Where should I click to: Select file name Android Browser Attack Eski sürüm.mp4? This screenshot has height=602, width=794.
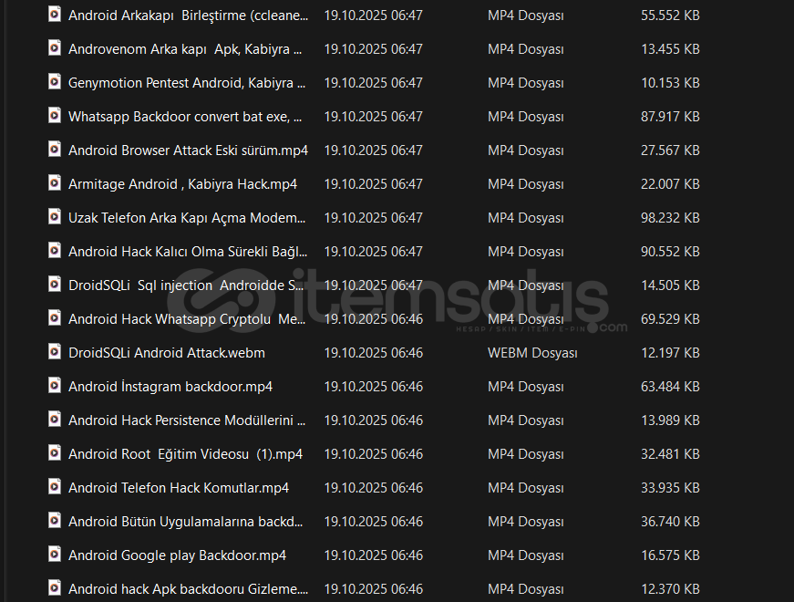(x=188, y=150)
